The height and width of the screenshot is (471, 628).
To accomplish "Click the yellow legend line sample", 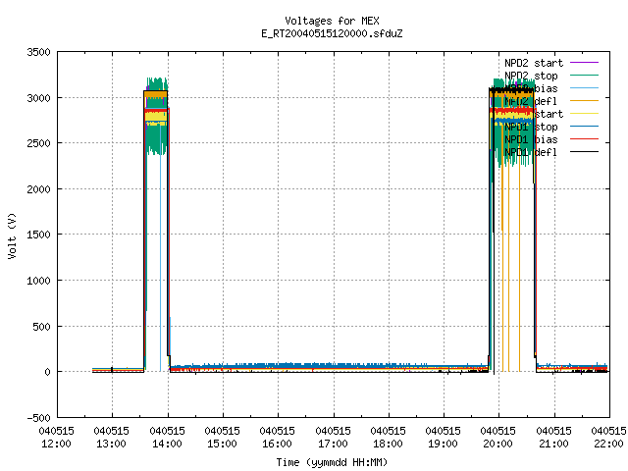I will pos(584,114).
